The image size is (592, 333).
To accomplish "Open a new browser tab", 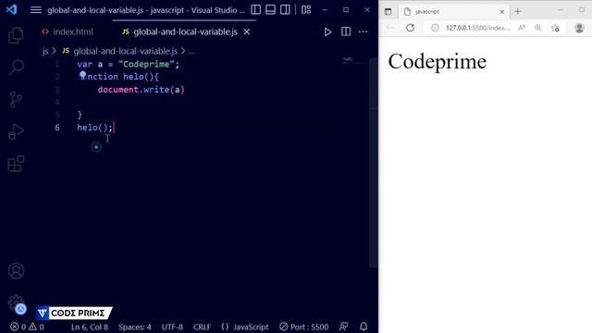I will coord(518,12).
